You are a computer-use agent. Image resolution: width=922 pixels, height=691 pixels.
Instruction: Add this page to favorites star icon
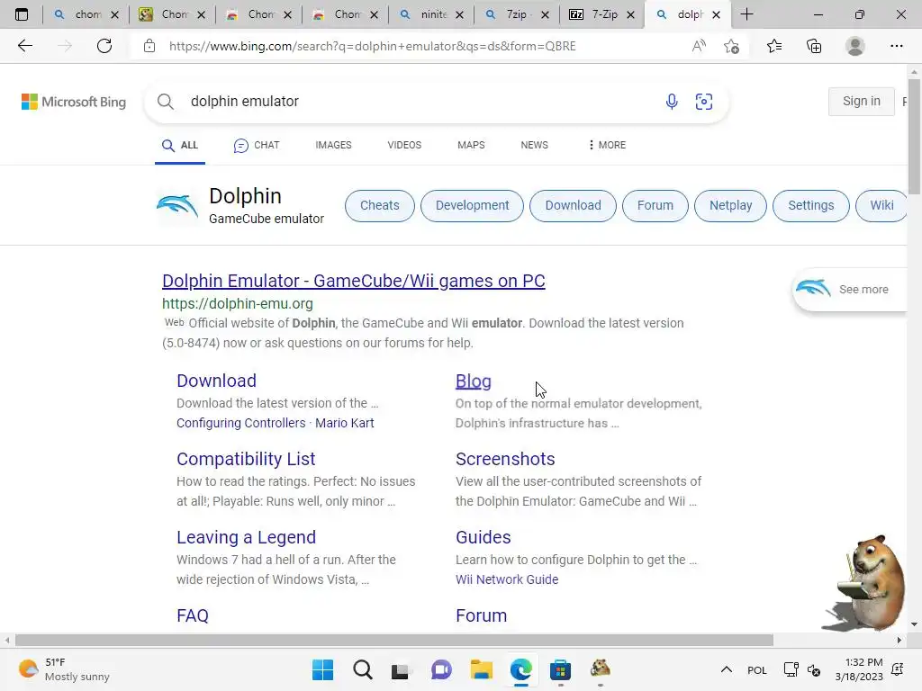point(731,46)
